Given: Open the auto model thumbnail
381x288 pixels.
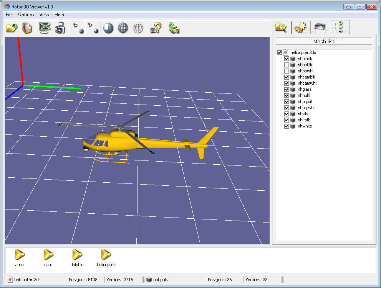Looking at the screenshot, I should pyautogui.click(x=20, y=258).
